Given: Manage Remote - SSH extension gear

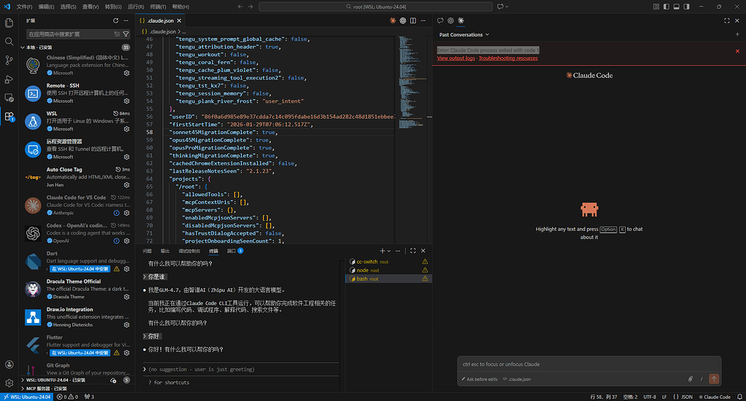Looking at the screenshot, I should (x=127, y=101).
